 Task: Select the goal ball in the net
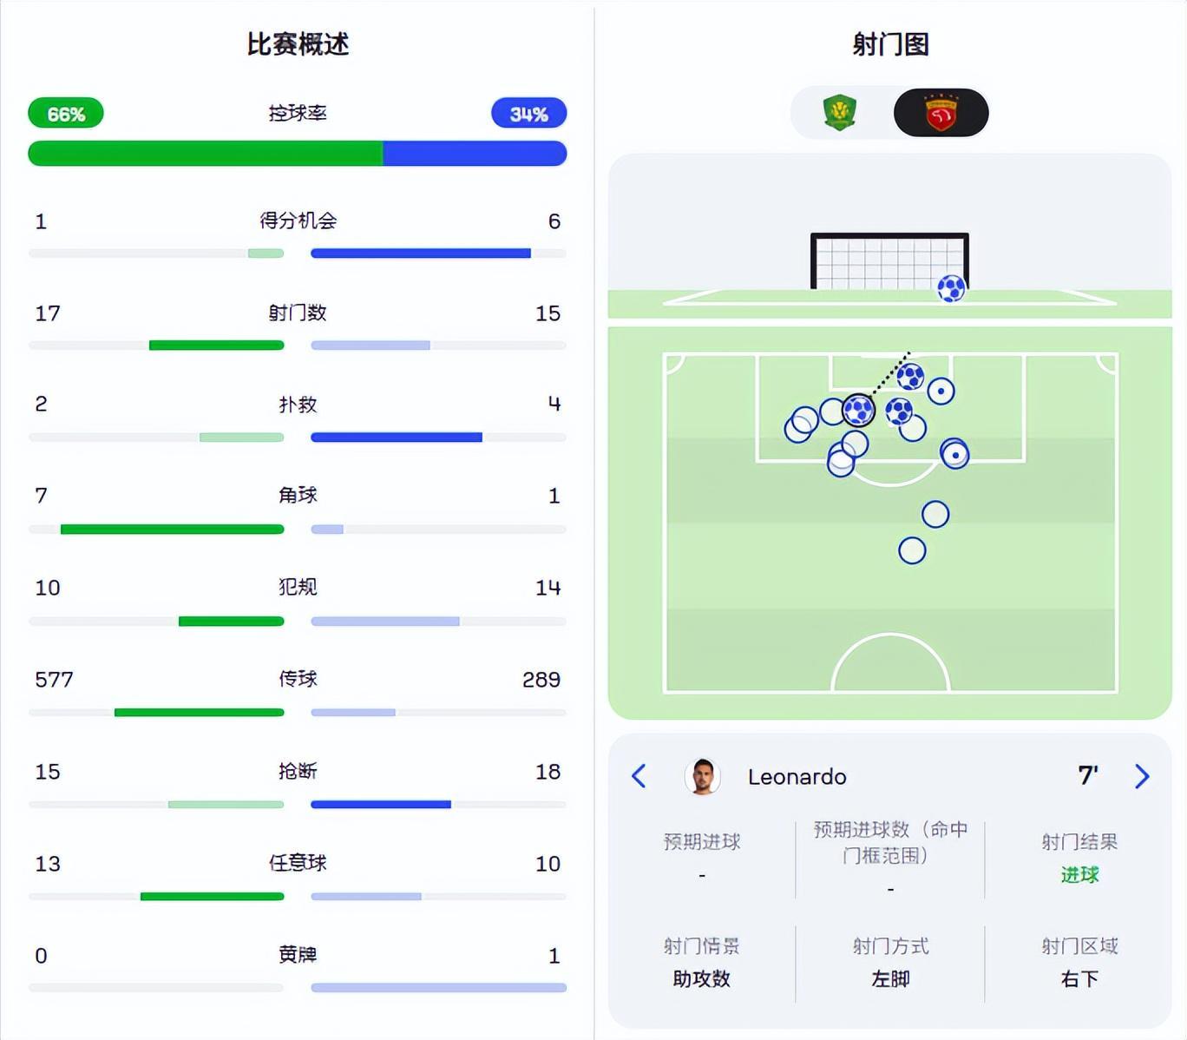951,288
